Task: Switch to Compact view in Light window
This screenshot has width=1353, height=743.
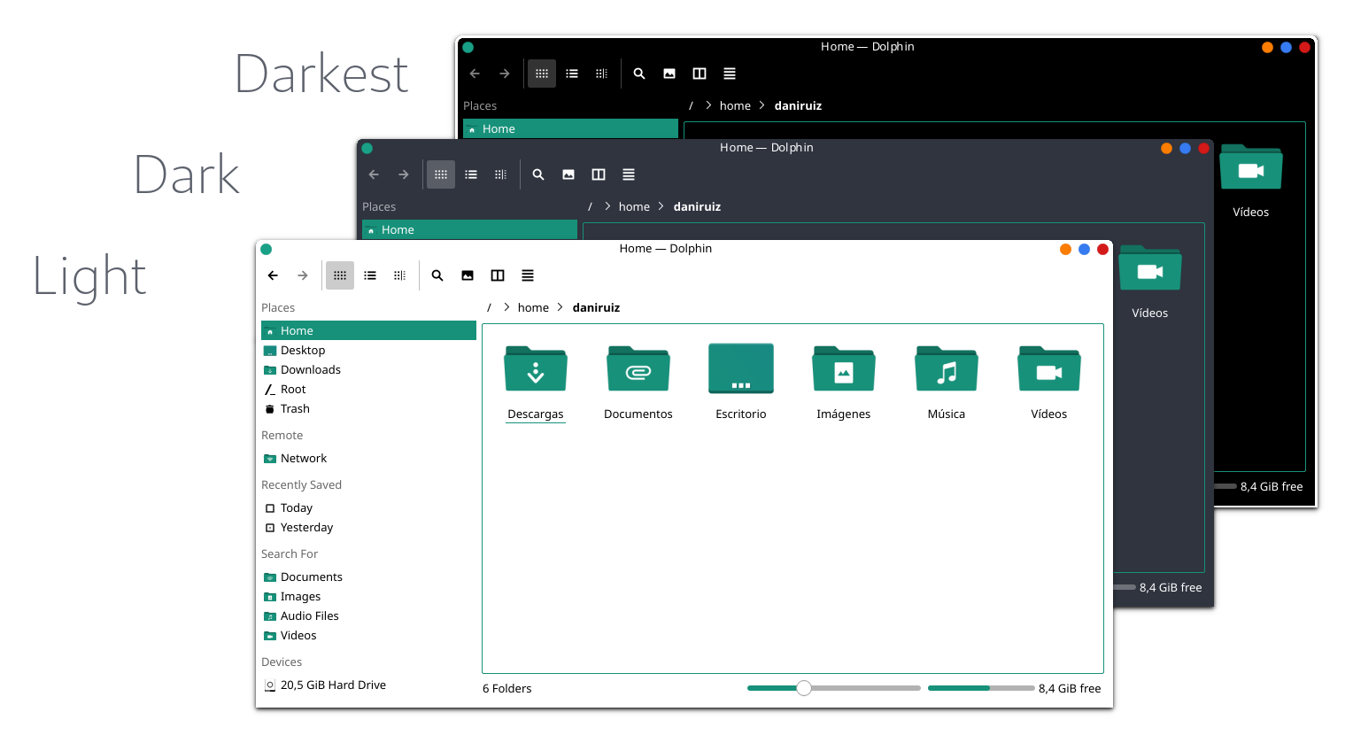Action: [x=370, y=275]
